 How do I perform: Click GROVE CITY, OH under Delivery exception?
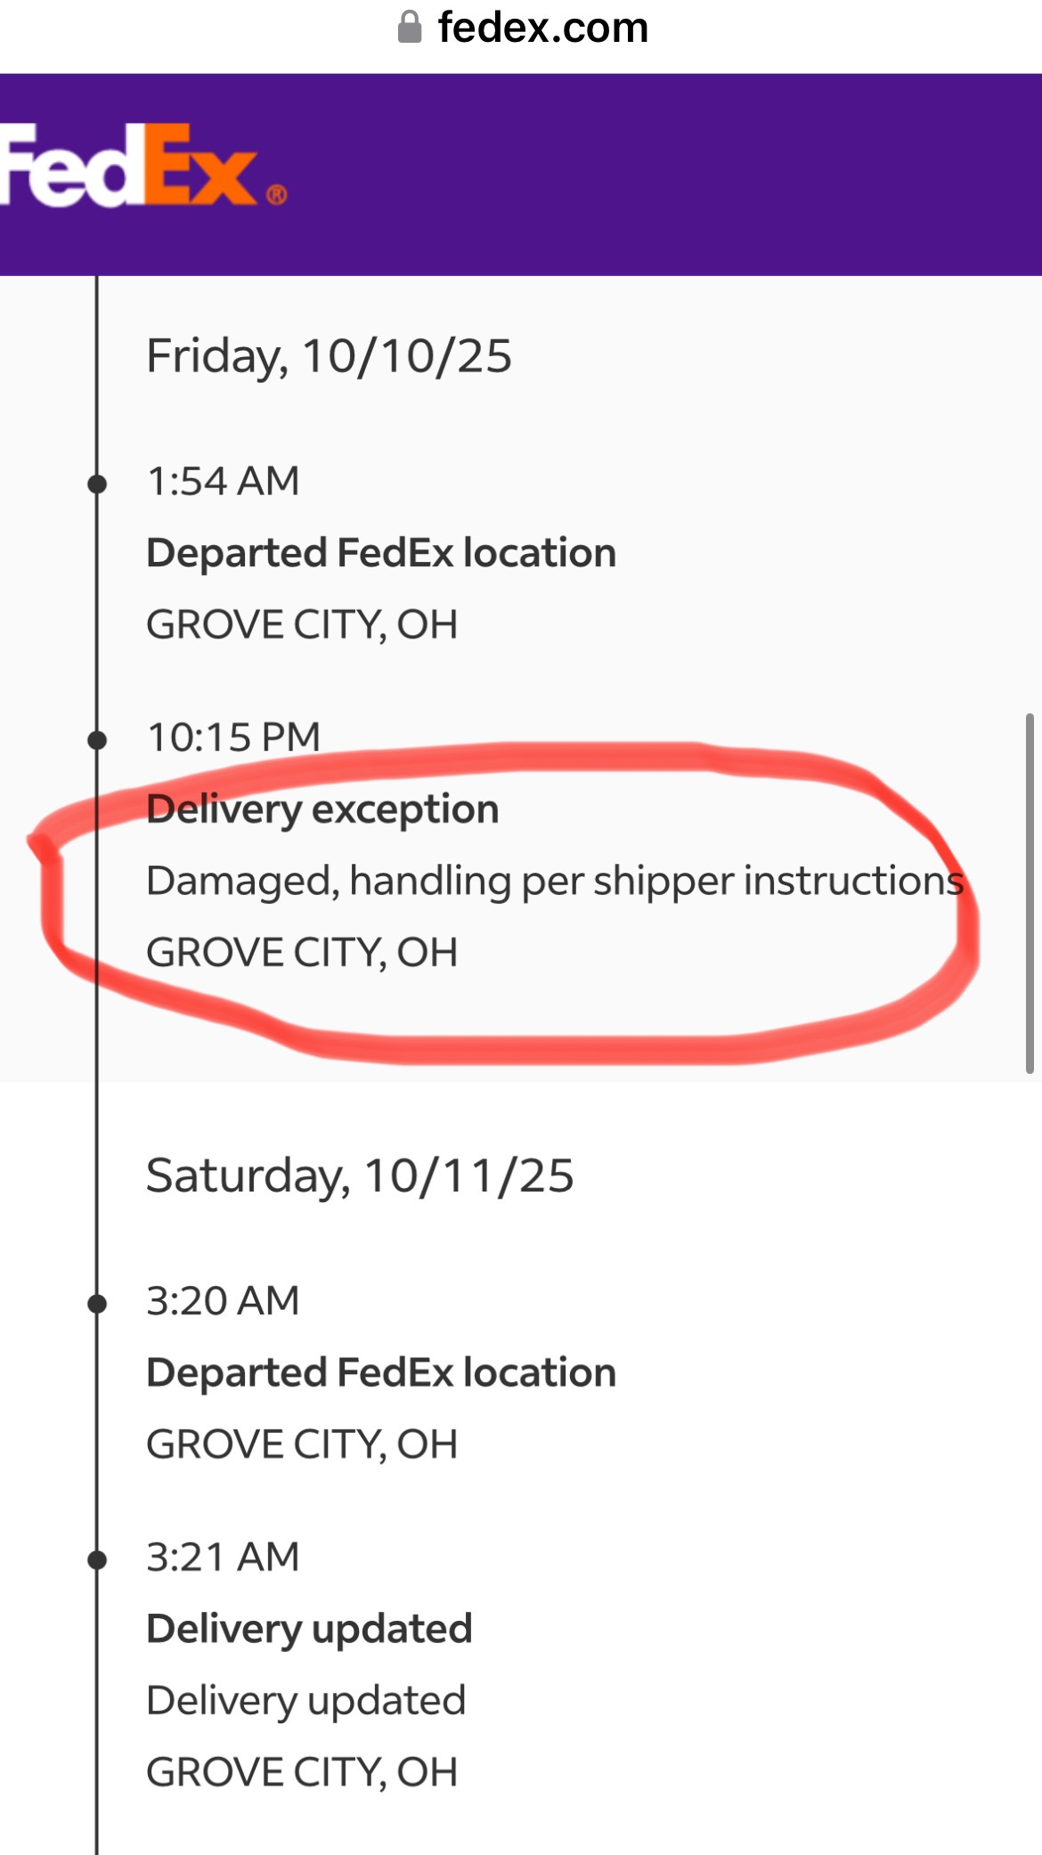pyautogui.click(x=302, y=952)
